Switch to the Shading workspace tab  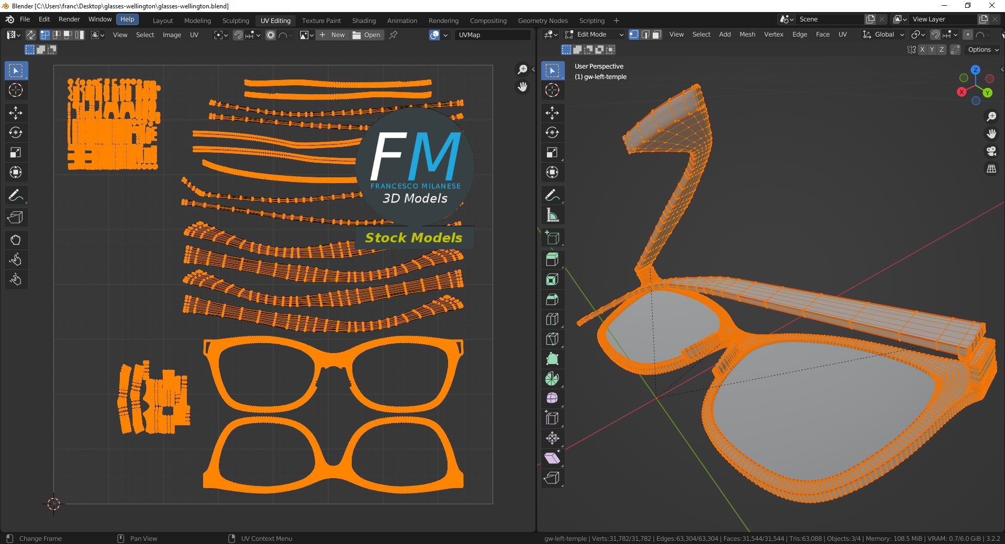pyautogui.click(x=364, y=20)
